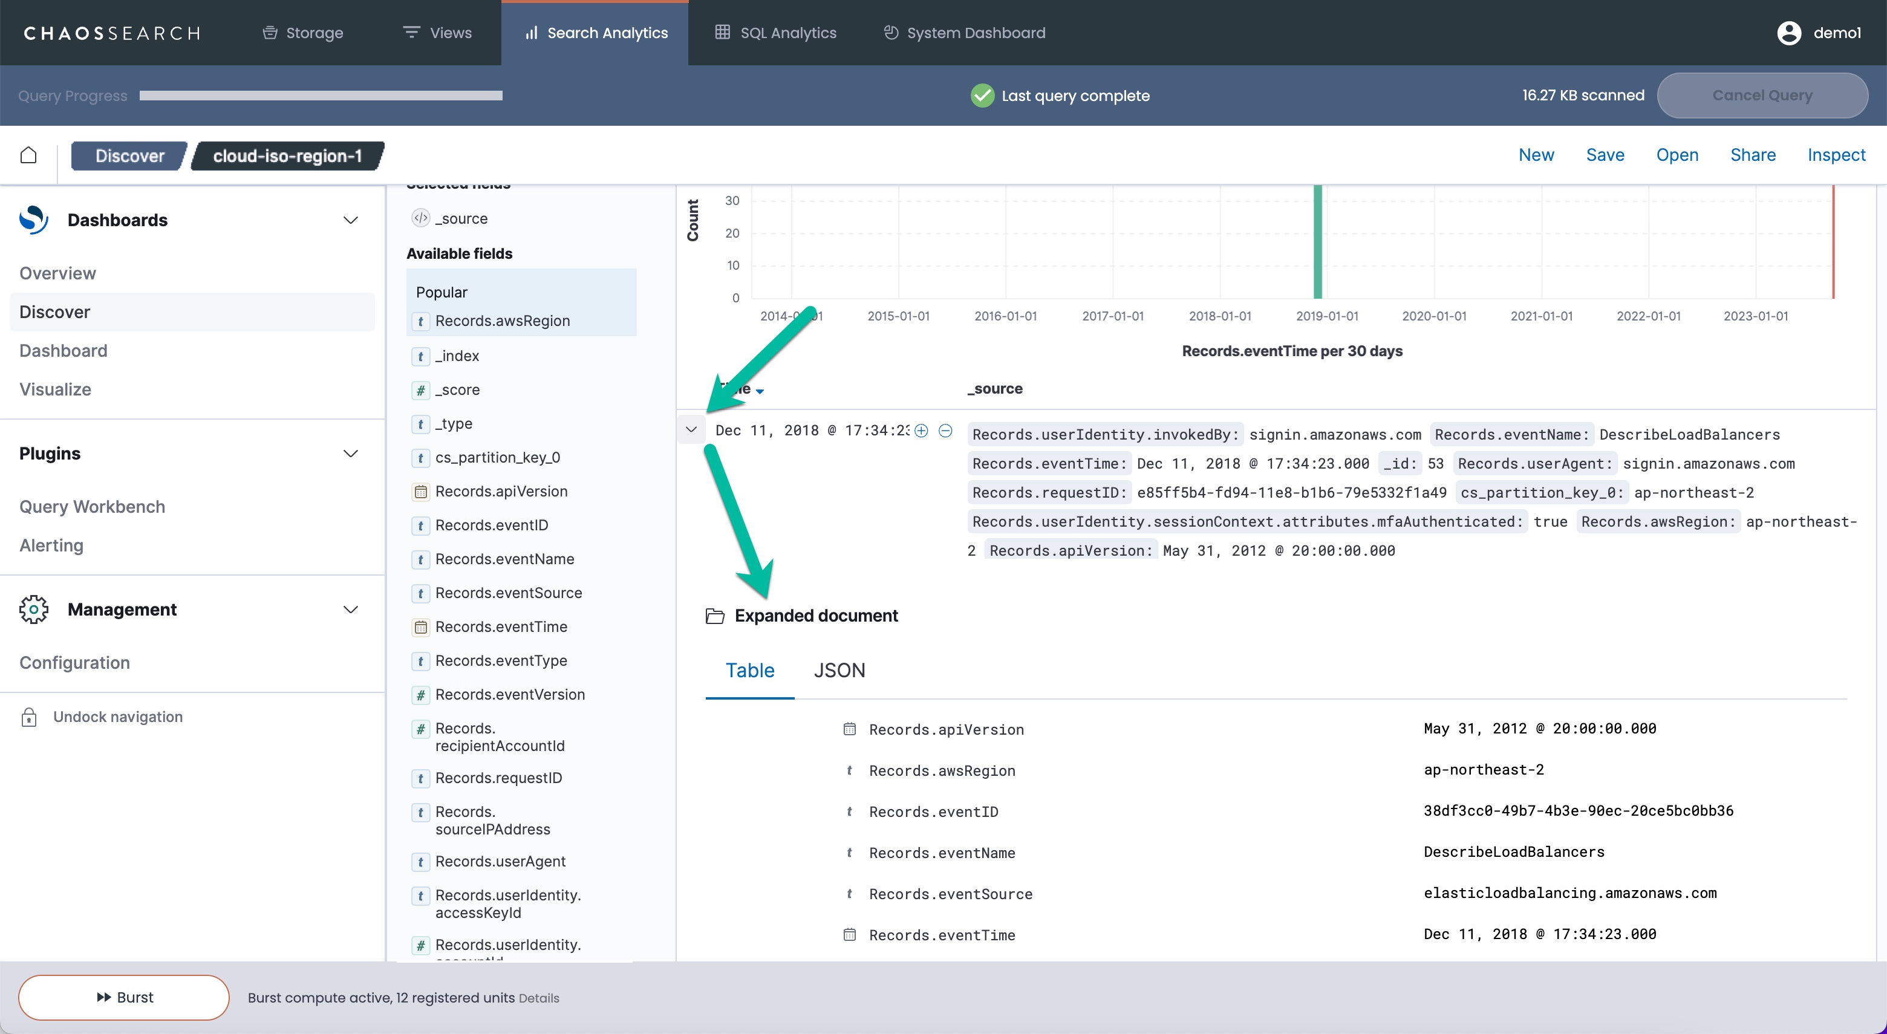1887x1034 pixels.
Task: Open Configuration under Management
Action: coord(74,663)
